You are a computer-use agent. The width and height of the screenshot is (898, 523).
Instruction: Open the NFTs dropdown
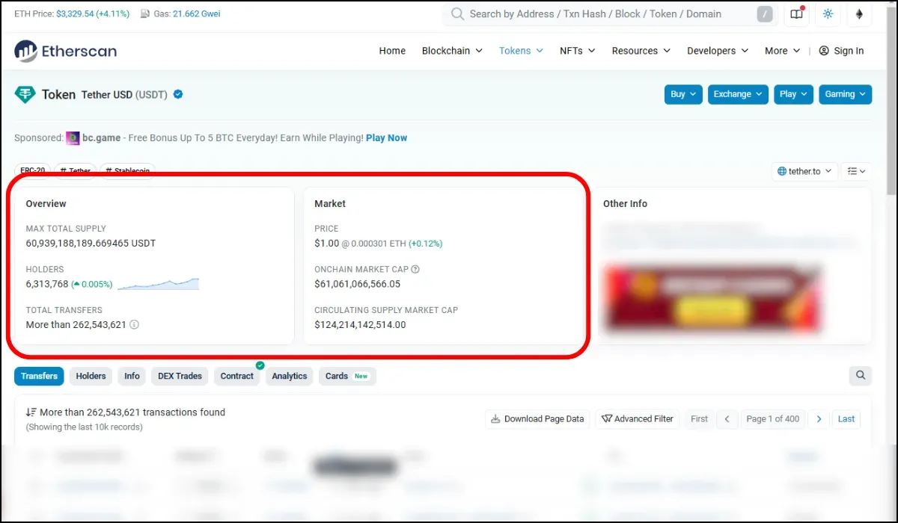point(577,51)
